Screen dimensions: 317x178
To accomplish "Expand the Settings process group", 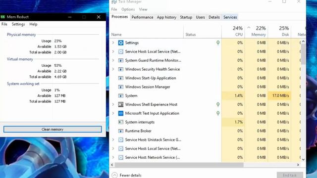I will coord(113,43).
